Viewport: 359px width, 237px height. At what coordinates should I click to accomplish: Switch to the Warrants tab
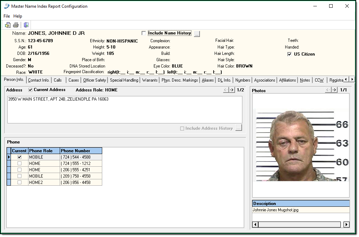(x=150, y=80)
